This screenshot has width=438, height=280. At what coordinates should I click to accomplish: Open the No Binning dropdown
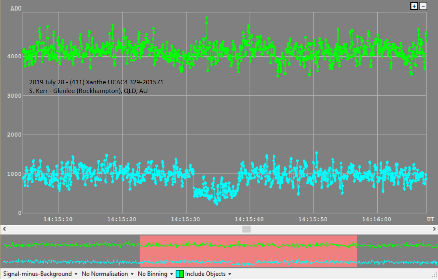click(x=155, y=274)
